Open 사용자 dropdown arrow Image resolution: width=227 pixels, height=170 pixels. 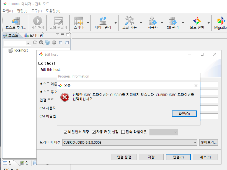click(162, 23)
